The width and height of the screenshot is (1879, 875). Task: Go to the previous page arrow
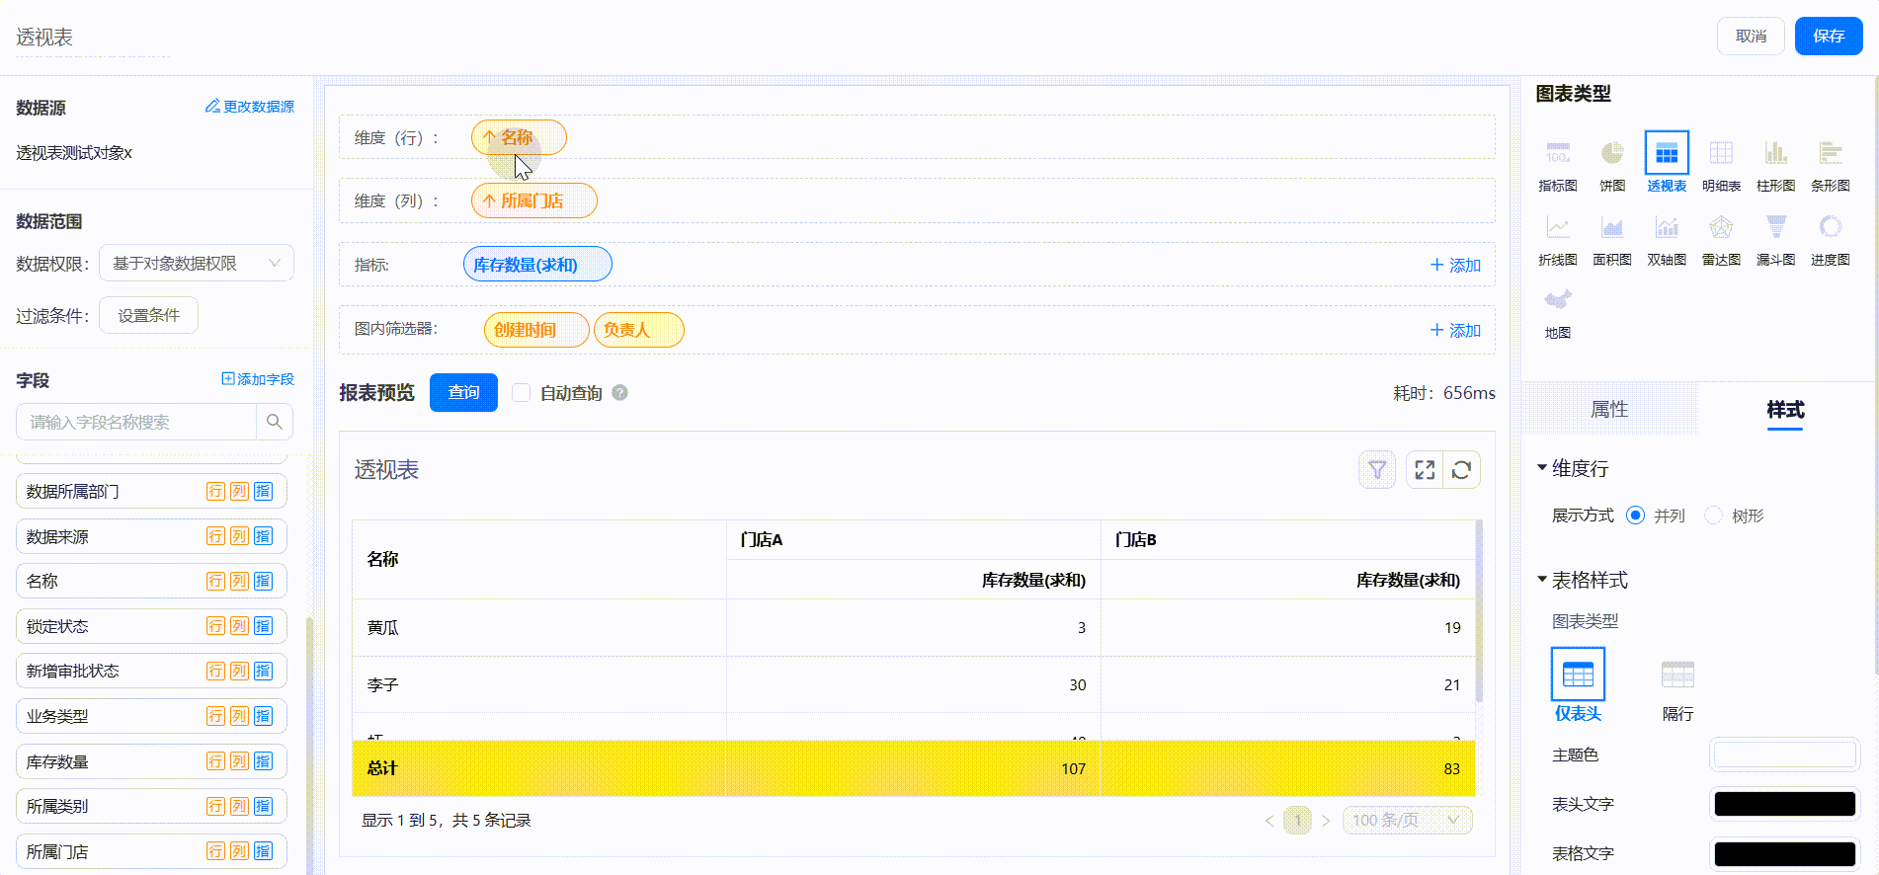tap(1269, 821)
